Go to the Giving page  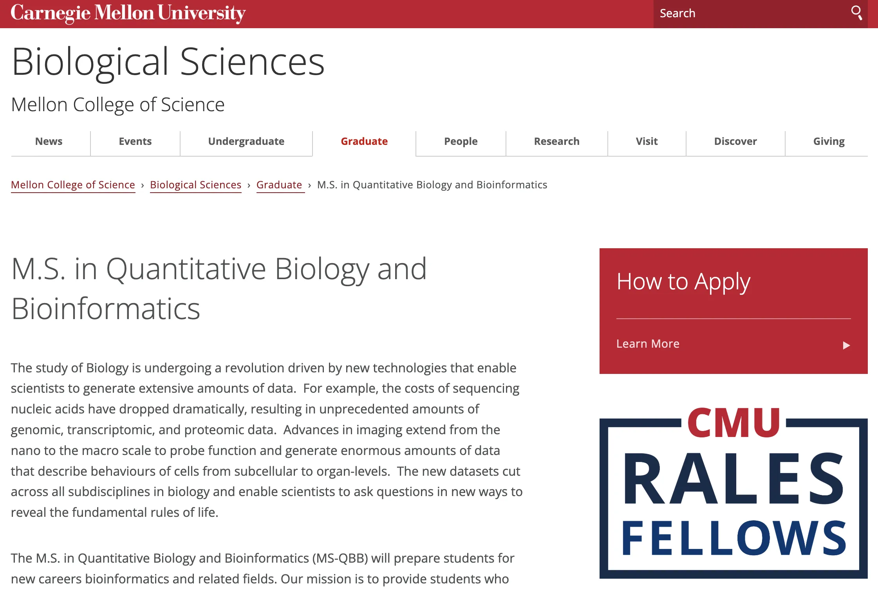click(x=829, y=141)
